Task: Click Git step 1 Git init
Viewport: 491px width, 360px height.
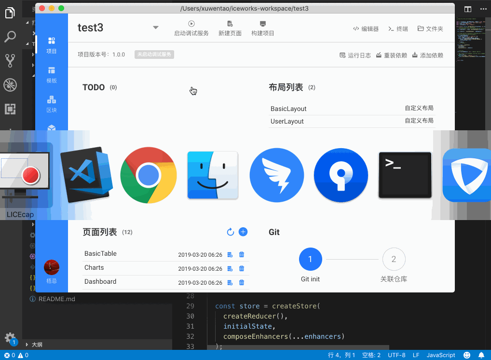Action: tap(310, 259)
